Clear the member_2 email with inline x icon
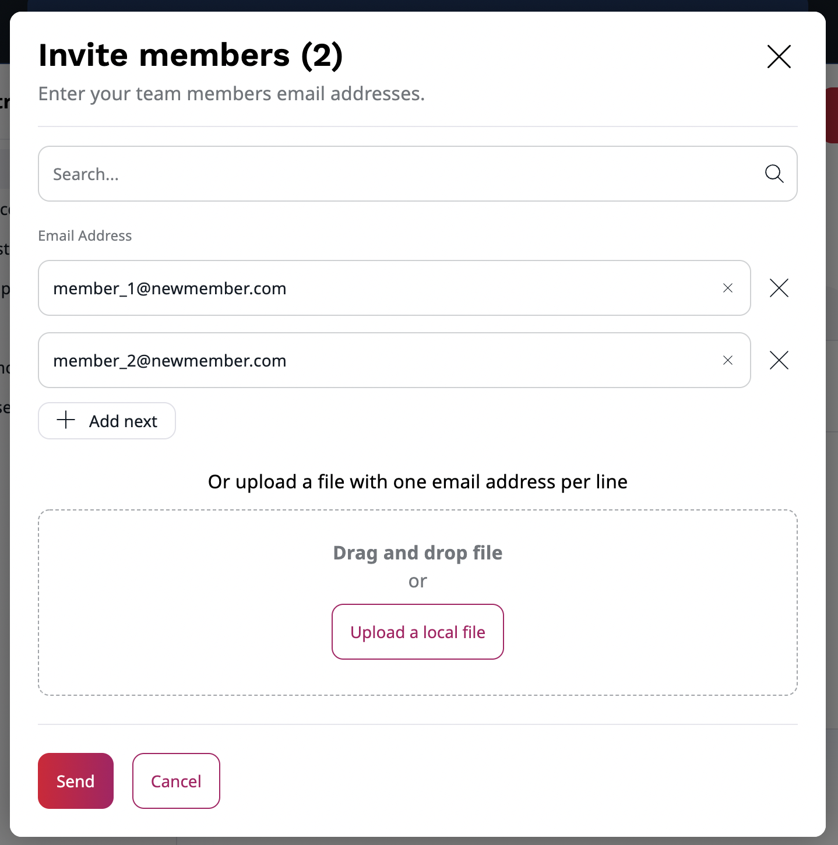 727,360
